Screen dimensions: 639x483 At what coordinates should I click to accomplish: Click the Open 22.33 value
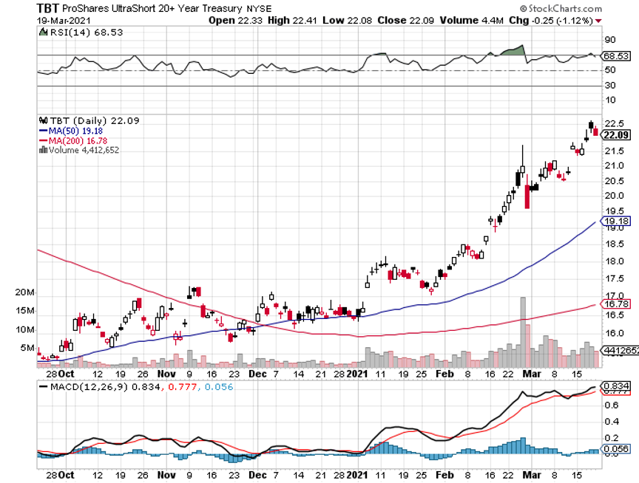coord(235,21)
